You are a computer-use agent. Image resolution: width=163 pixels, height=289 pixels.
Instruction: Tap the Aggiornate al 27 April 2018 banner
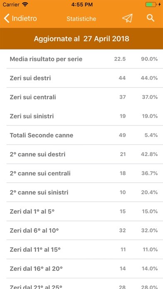coord(81,39)
